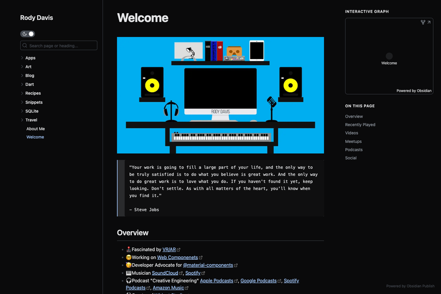The width and height of the screenshot is (441, 294).
Task: Open global graph view icon
Action: (x=423, y=22)
